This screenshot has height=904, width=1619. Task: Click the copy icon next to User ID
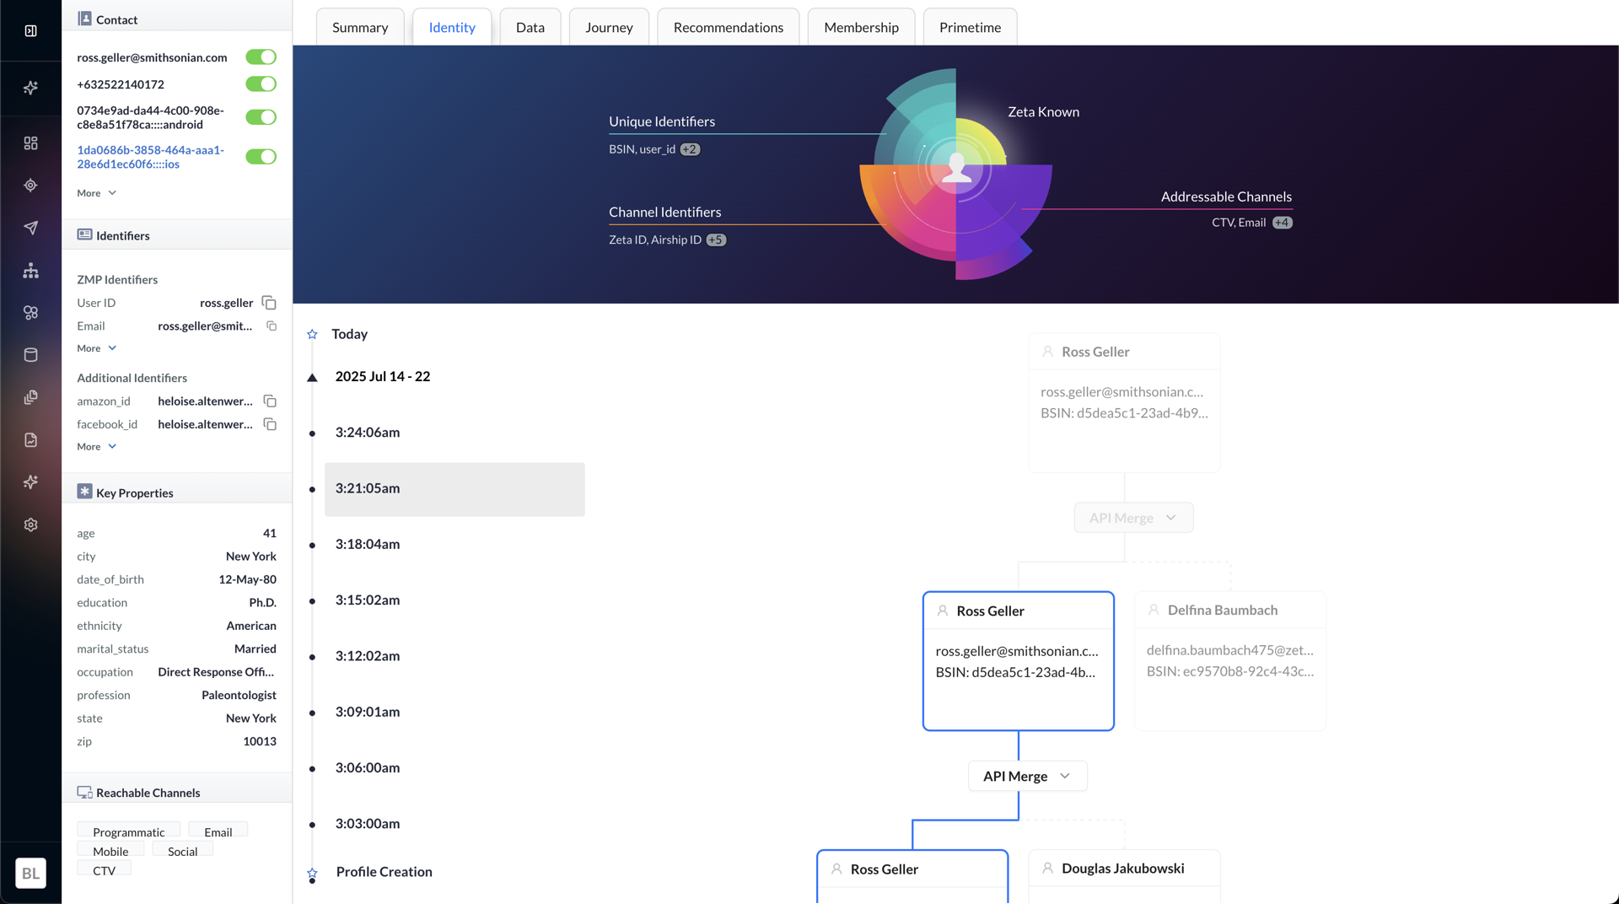point(269,303)
